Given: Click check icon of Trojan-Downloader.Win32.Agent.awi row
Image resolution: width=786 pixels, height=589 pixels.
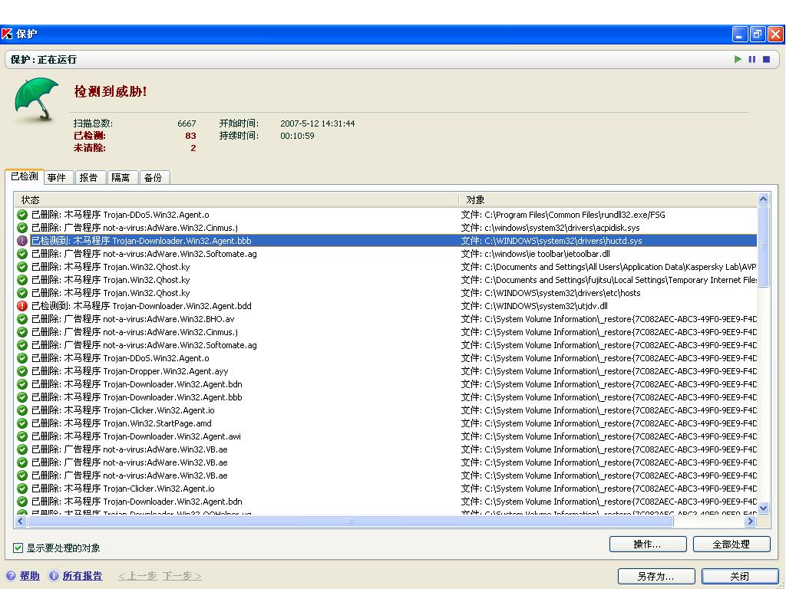Looking at the screenshot, I should click(x=22, y=436).
